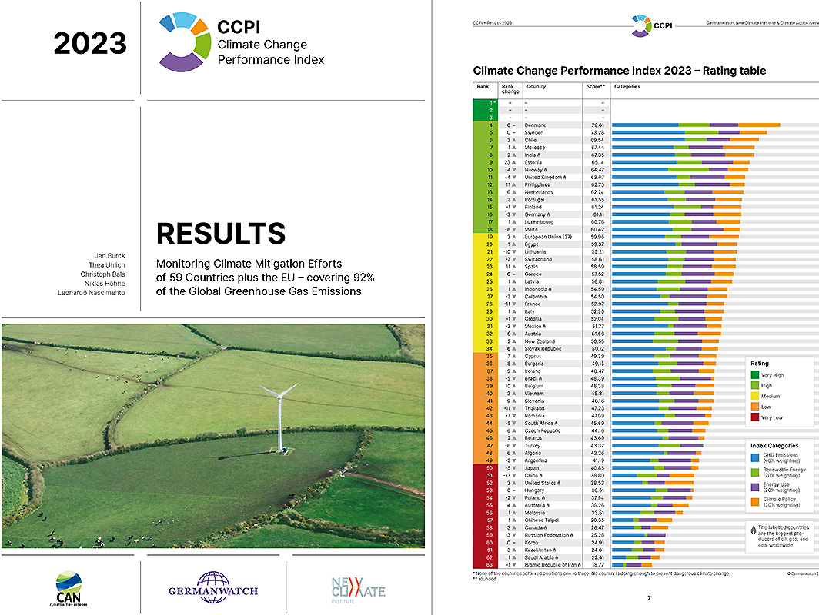Click the CAN Climate Action Network logo
This screenshot has width=819, height=615.
70,588
